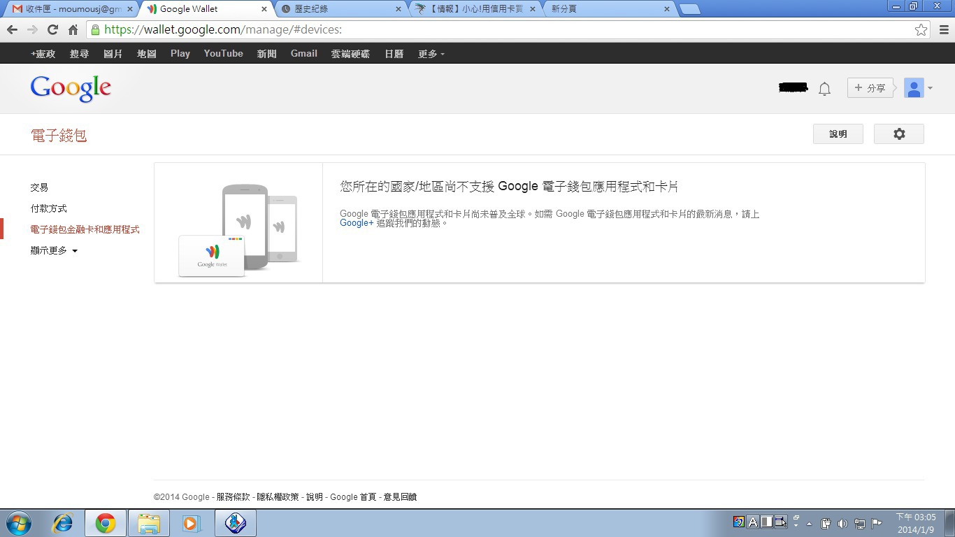Open the settings gear button
The height and width of the screenshot is (537, 955).
[x=899, y=134]
